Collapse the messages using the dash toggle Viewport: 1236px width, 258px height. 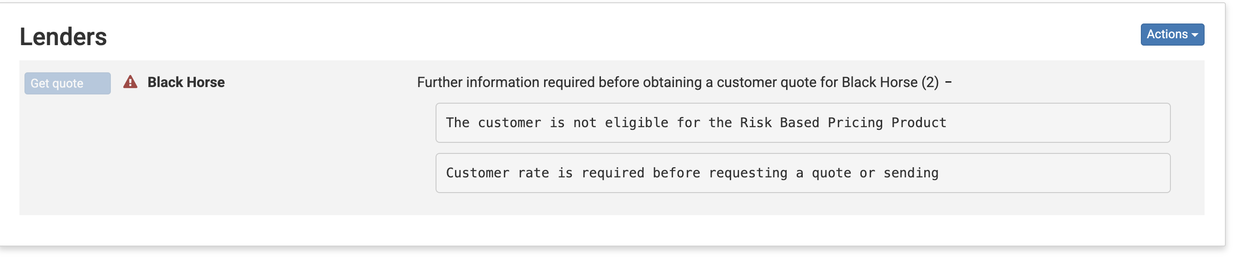[948, 82]
